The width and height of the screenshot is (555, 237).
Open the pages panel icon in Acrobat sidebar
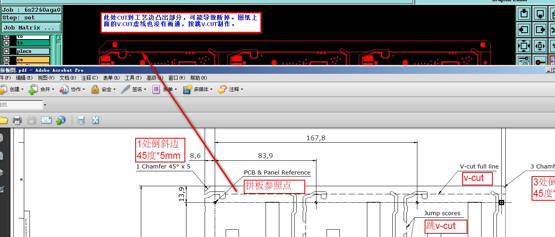pos(1,138)
